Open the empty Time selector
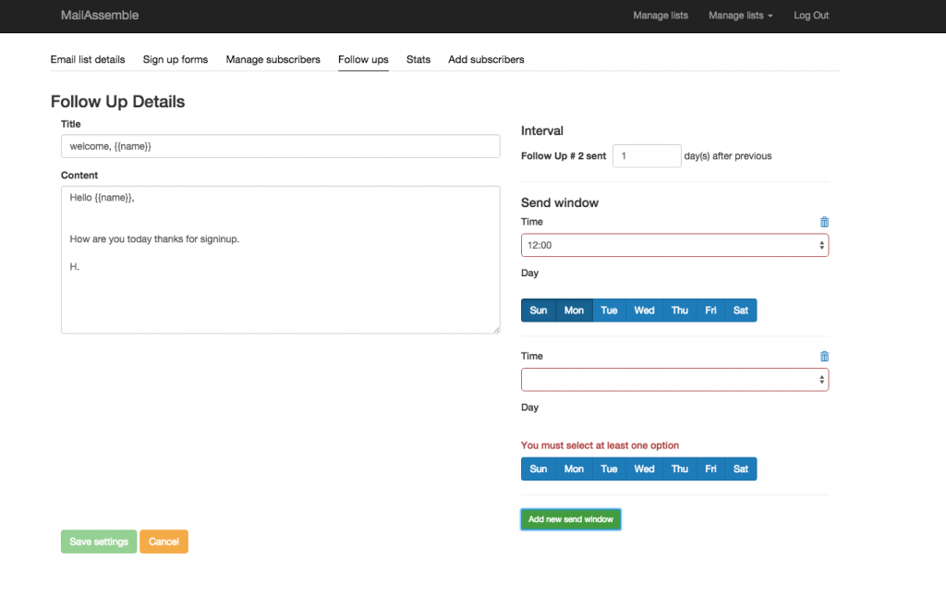 pyautogui.click(x=674, y=379)
